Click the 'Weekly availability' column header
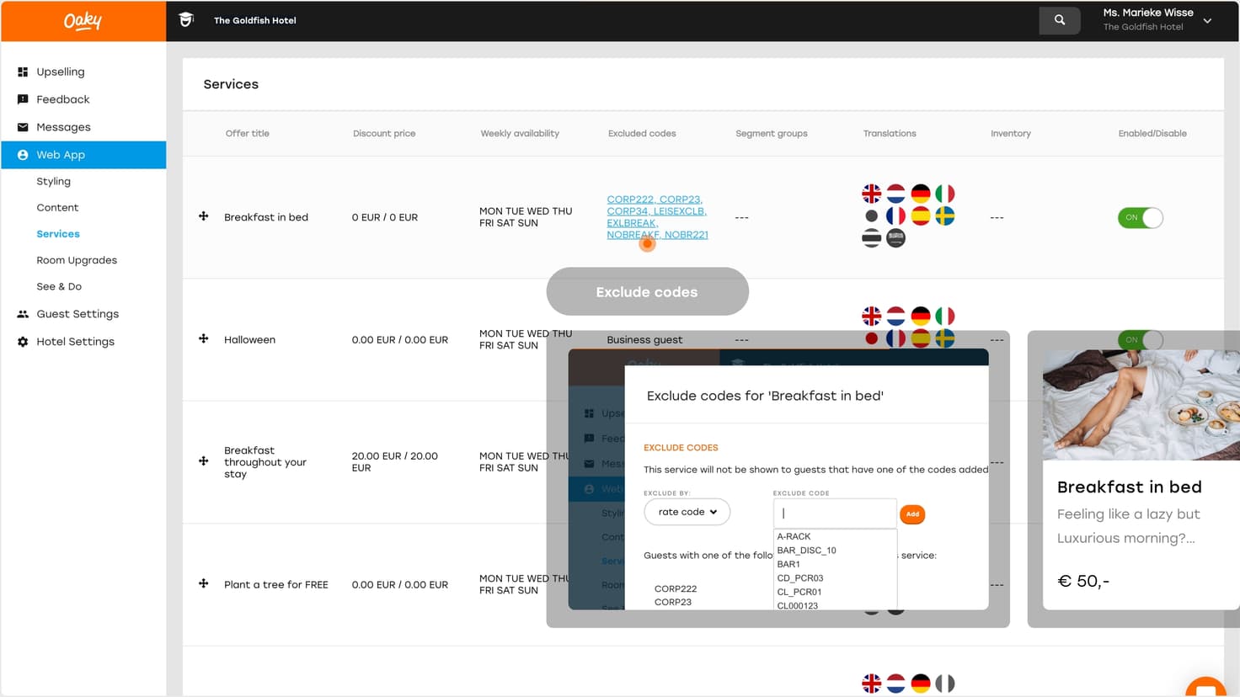Screen dimensions: 1240x697 520,133
